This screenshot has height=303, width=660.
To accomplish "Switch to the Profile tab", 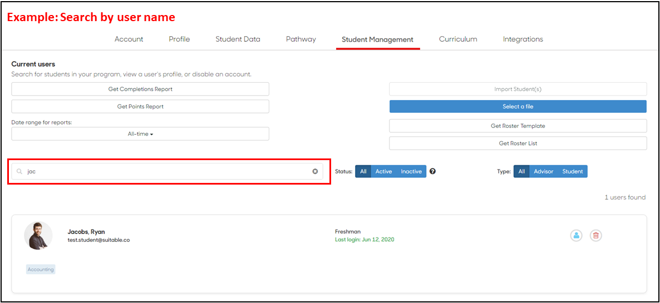I will tap(179, 39).
